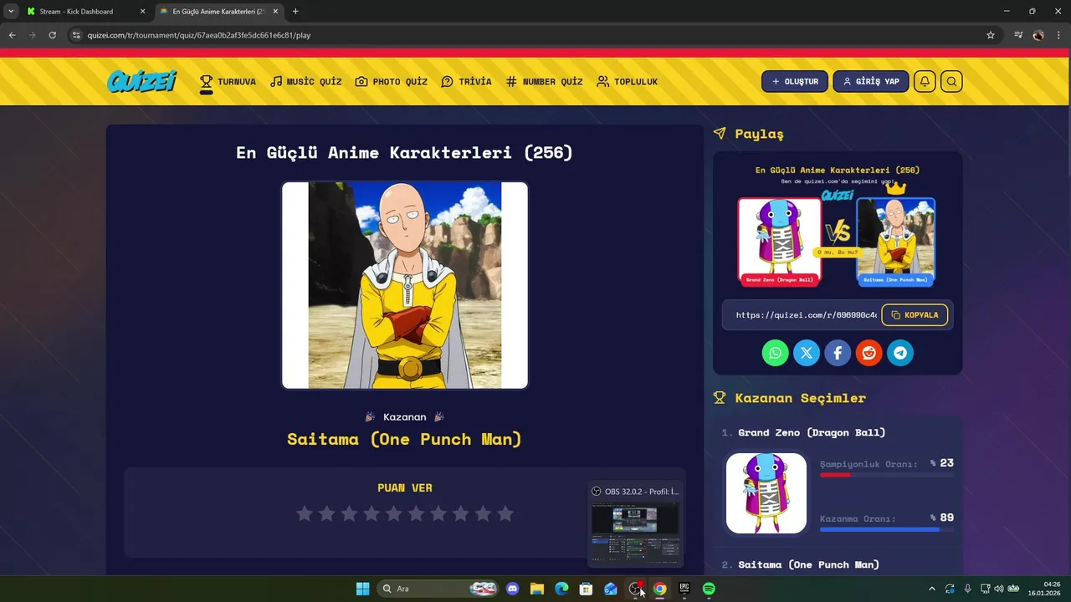Click the Paylaş heading
Screen dimensions: 1071x602
(759, 134)
